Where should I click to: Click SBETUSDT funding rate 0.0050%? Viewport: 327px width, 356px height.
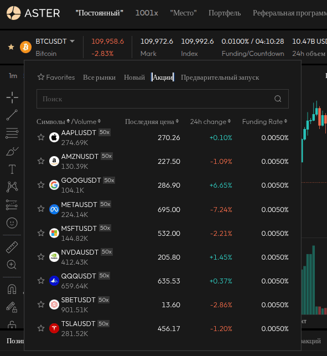(x=275, y=305)
